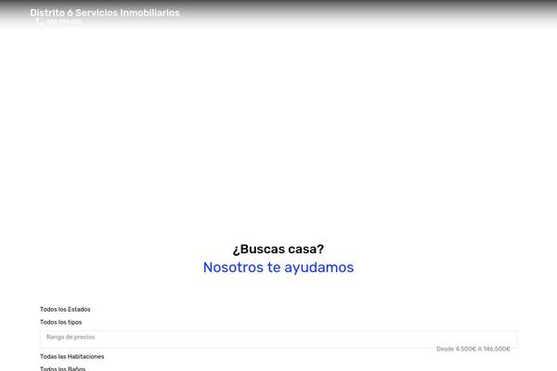Click the phone handset icon in header
Viewport: 557px width, 371px height.
40,21
